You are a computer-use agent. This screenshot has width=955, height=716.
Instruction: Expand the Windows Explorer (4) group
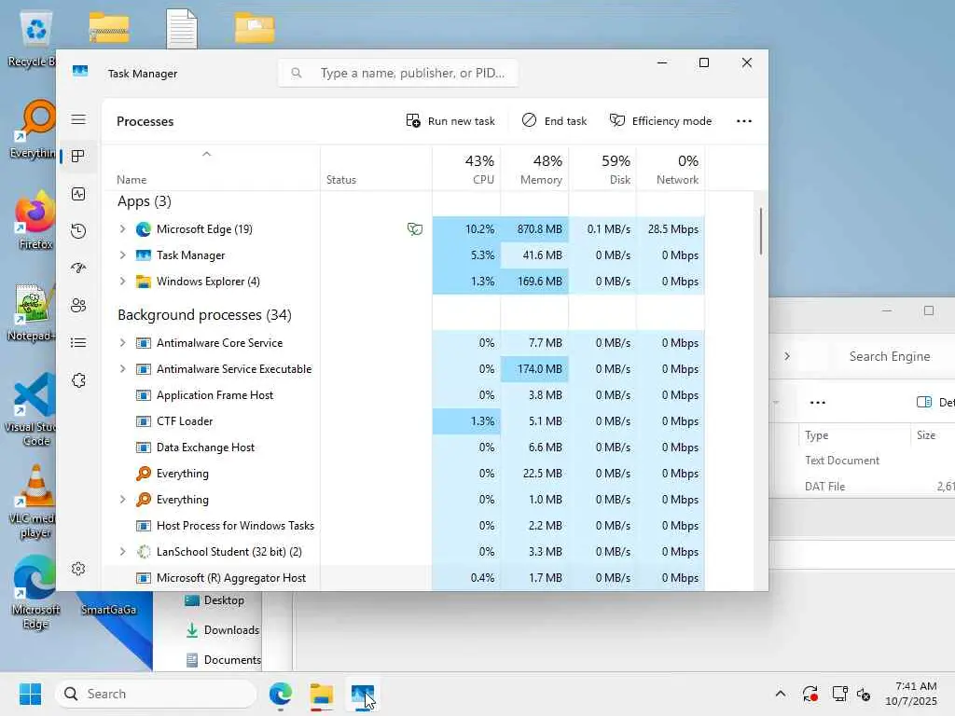click(122, 282)
